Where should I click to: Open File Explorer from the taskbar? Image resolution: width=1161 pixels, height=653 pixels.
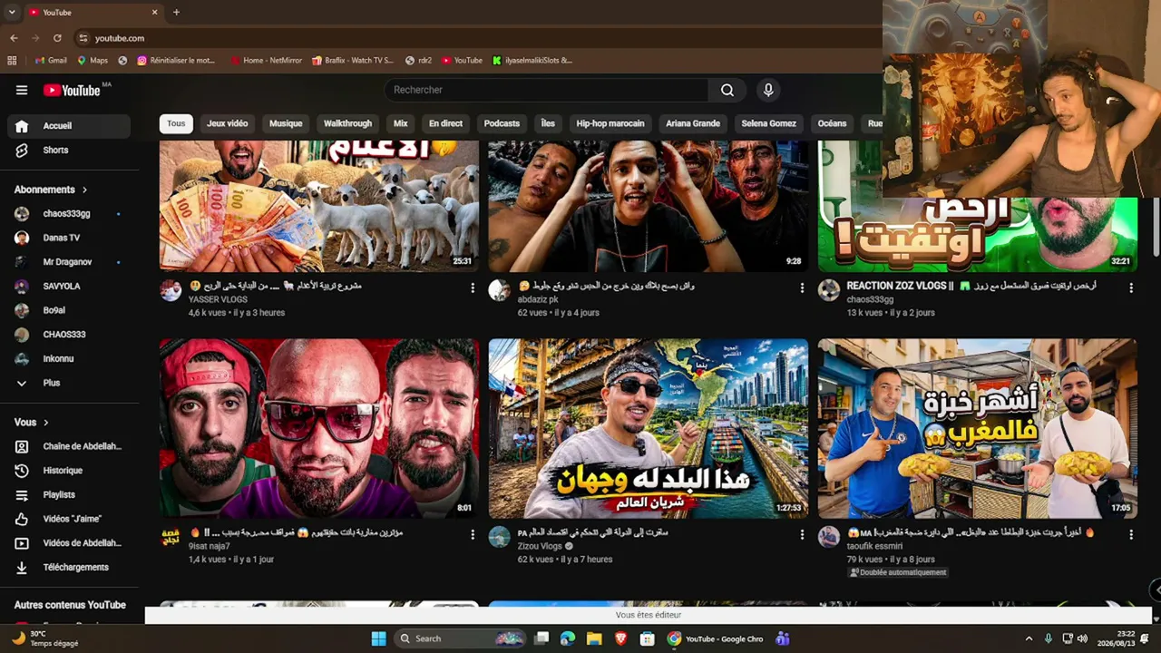(594, 638)
